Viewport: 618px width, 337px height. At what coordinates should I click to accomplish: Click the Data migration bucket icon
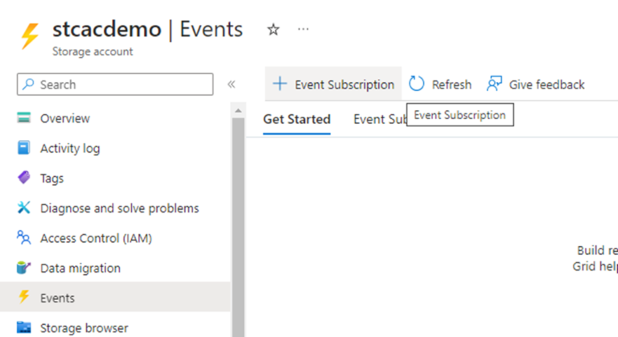coord(23,267)
